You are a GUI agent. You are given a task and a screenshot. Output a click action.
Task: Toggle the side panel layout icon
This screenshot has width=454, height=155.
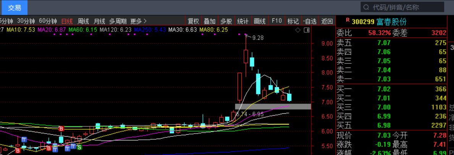click(307, 30)
